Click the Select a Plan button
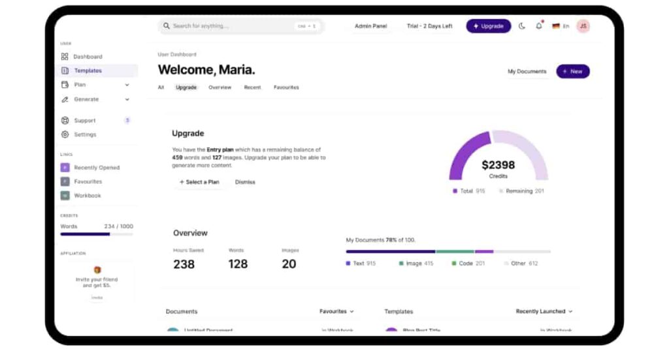The image size is (669, 351). (199, 182)
